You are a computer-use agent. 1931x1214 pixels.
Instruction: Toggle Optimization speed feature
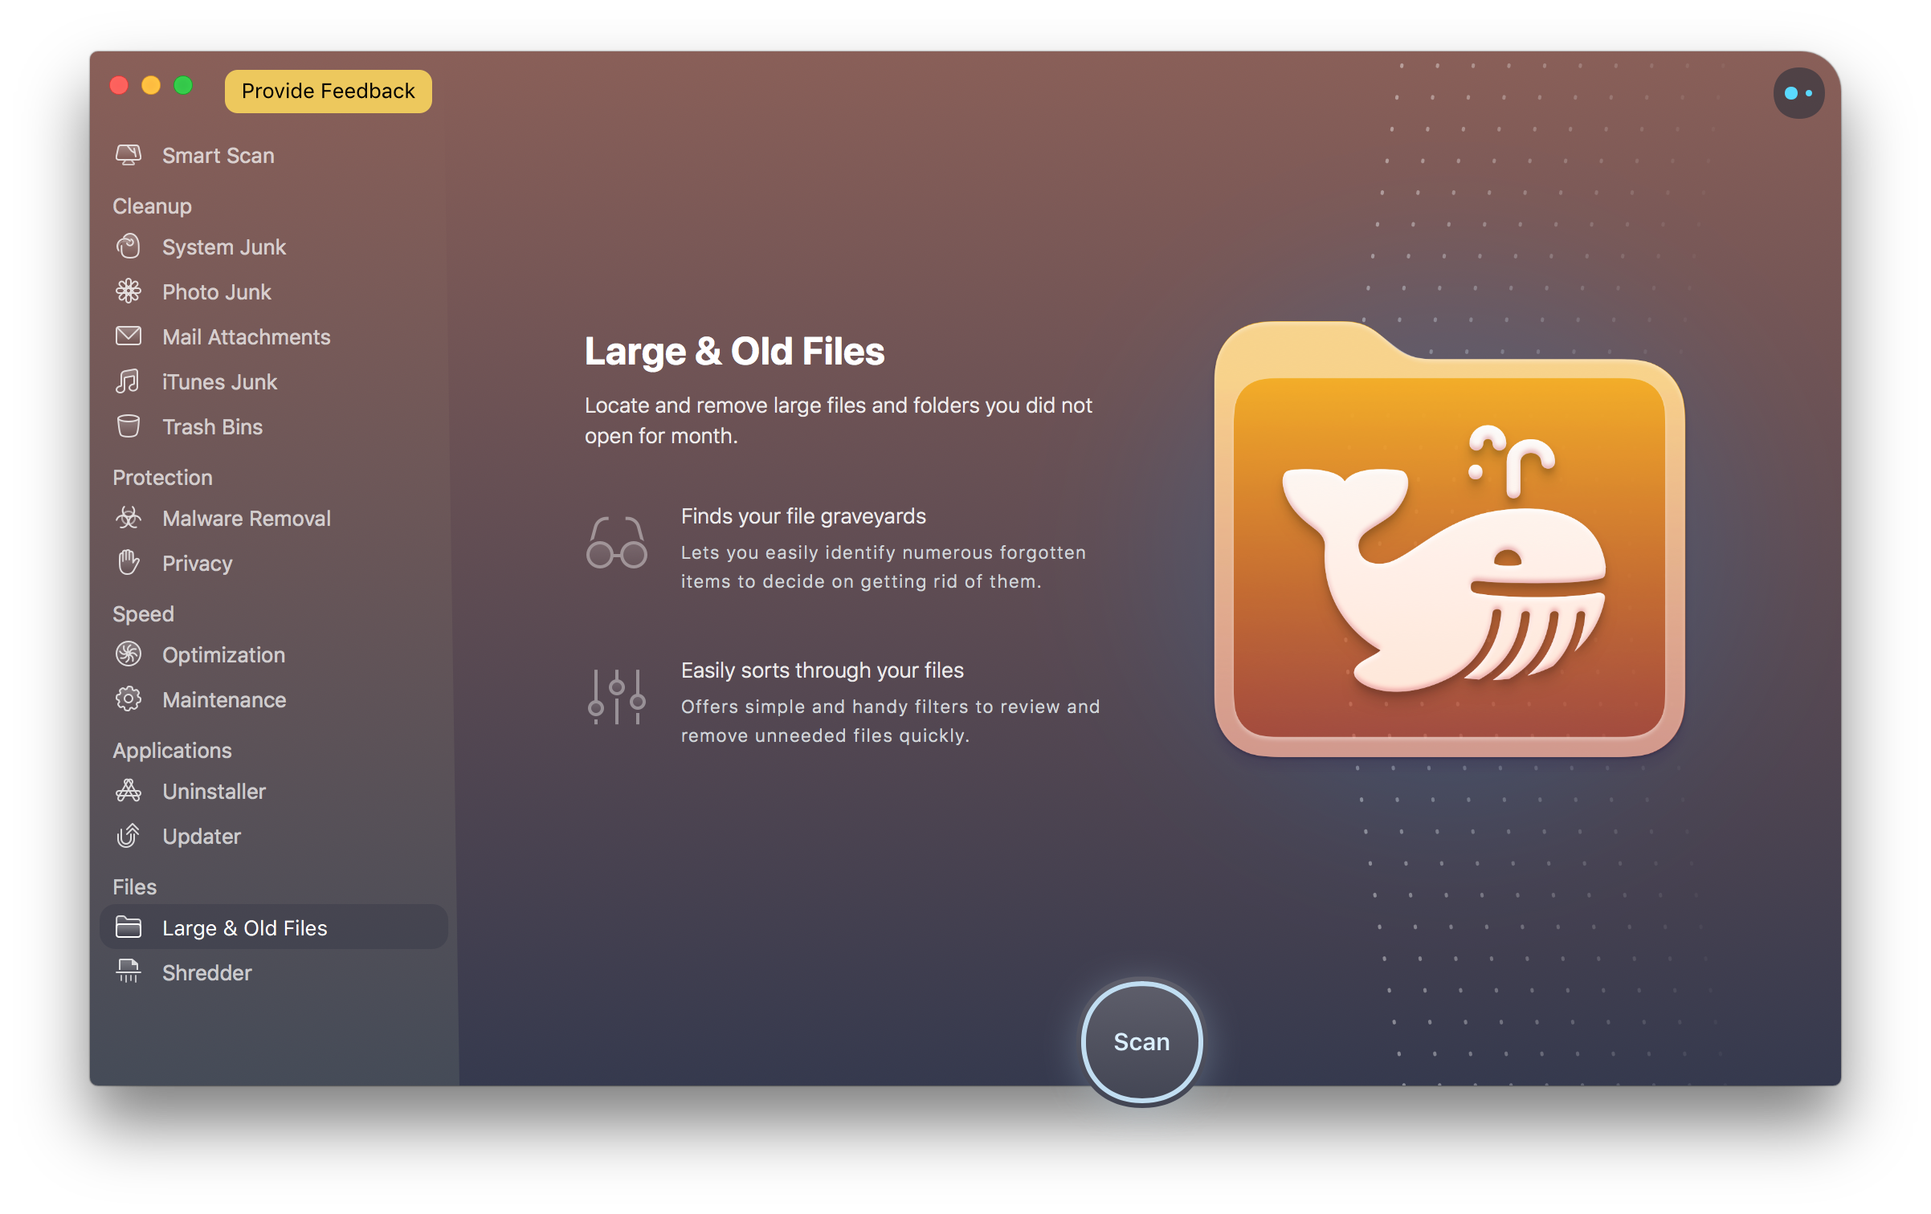tap(222, 654)
